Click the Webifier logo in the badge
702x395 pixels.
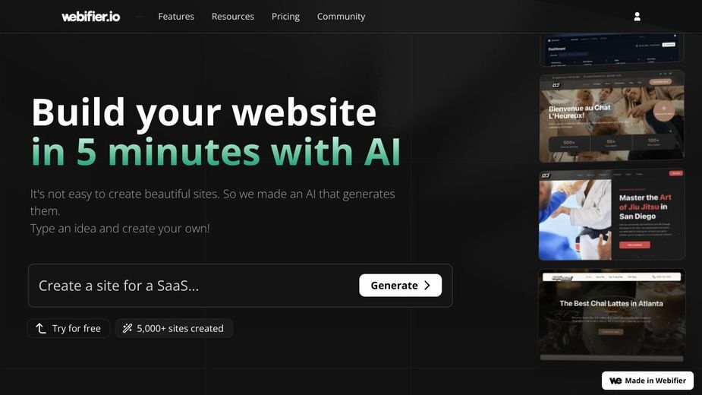(x=615, y=381)
